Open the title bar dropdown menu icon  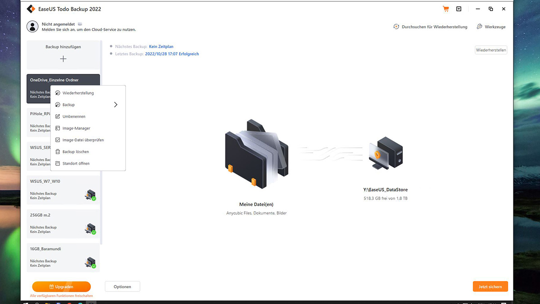(x=459, y=9)
